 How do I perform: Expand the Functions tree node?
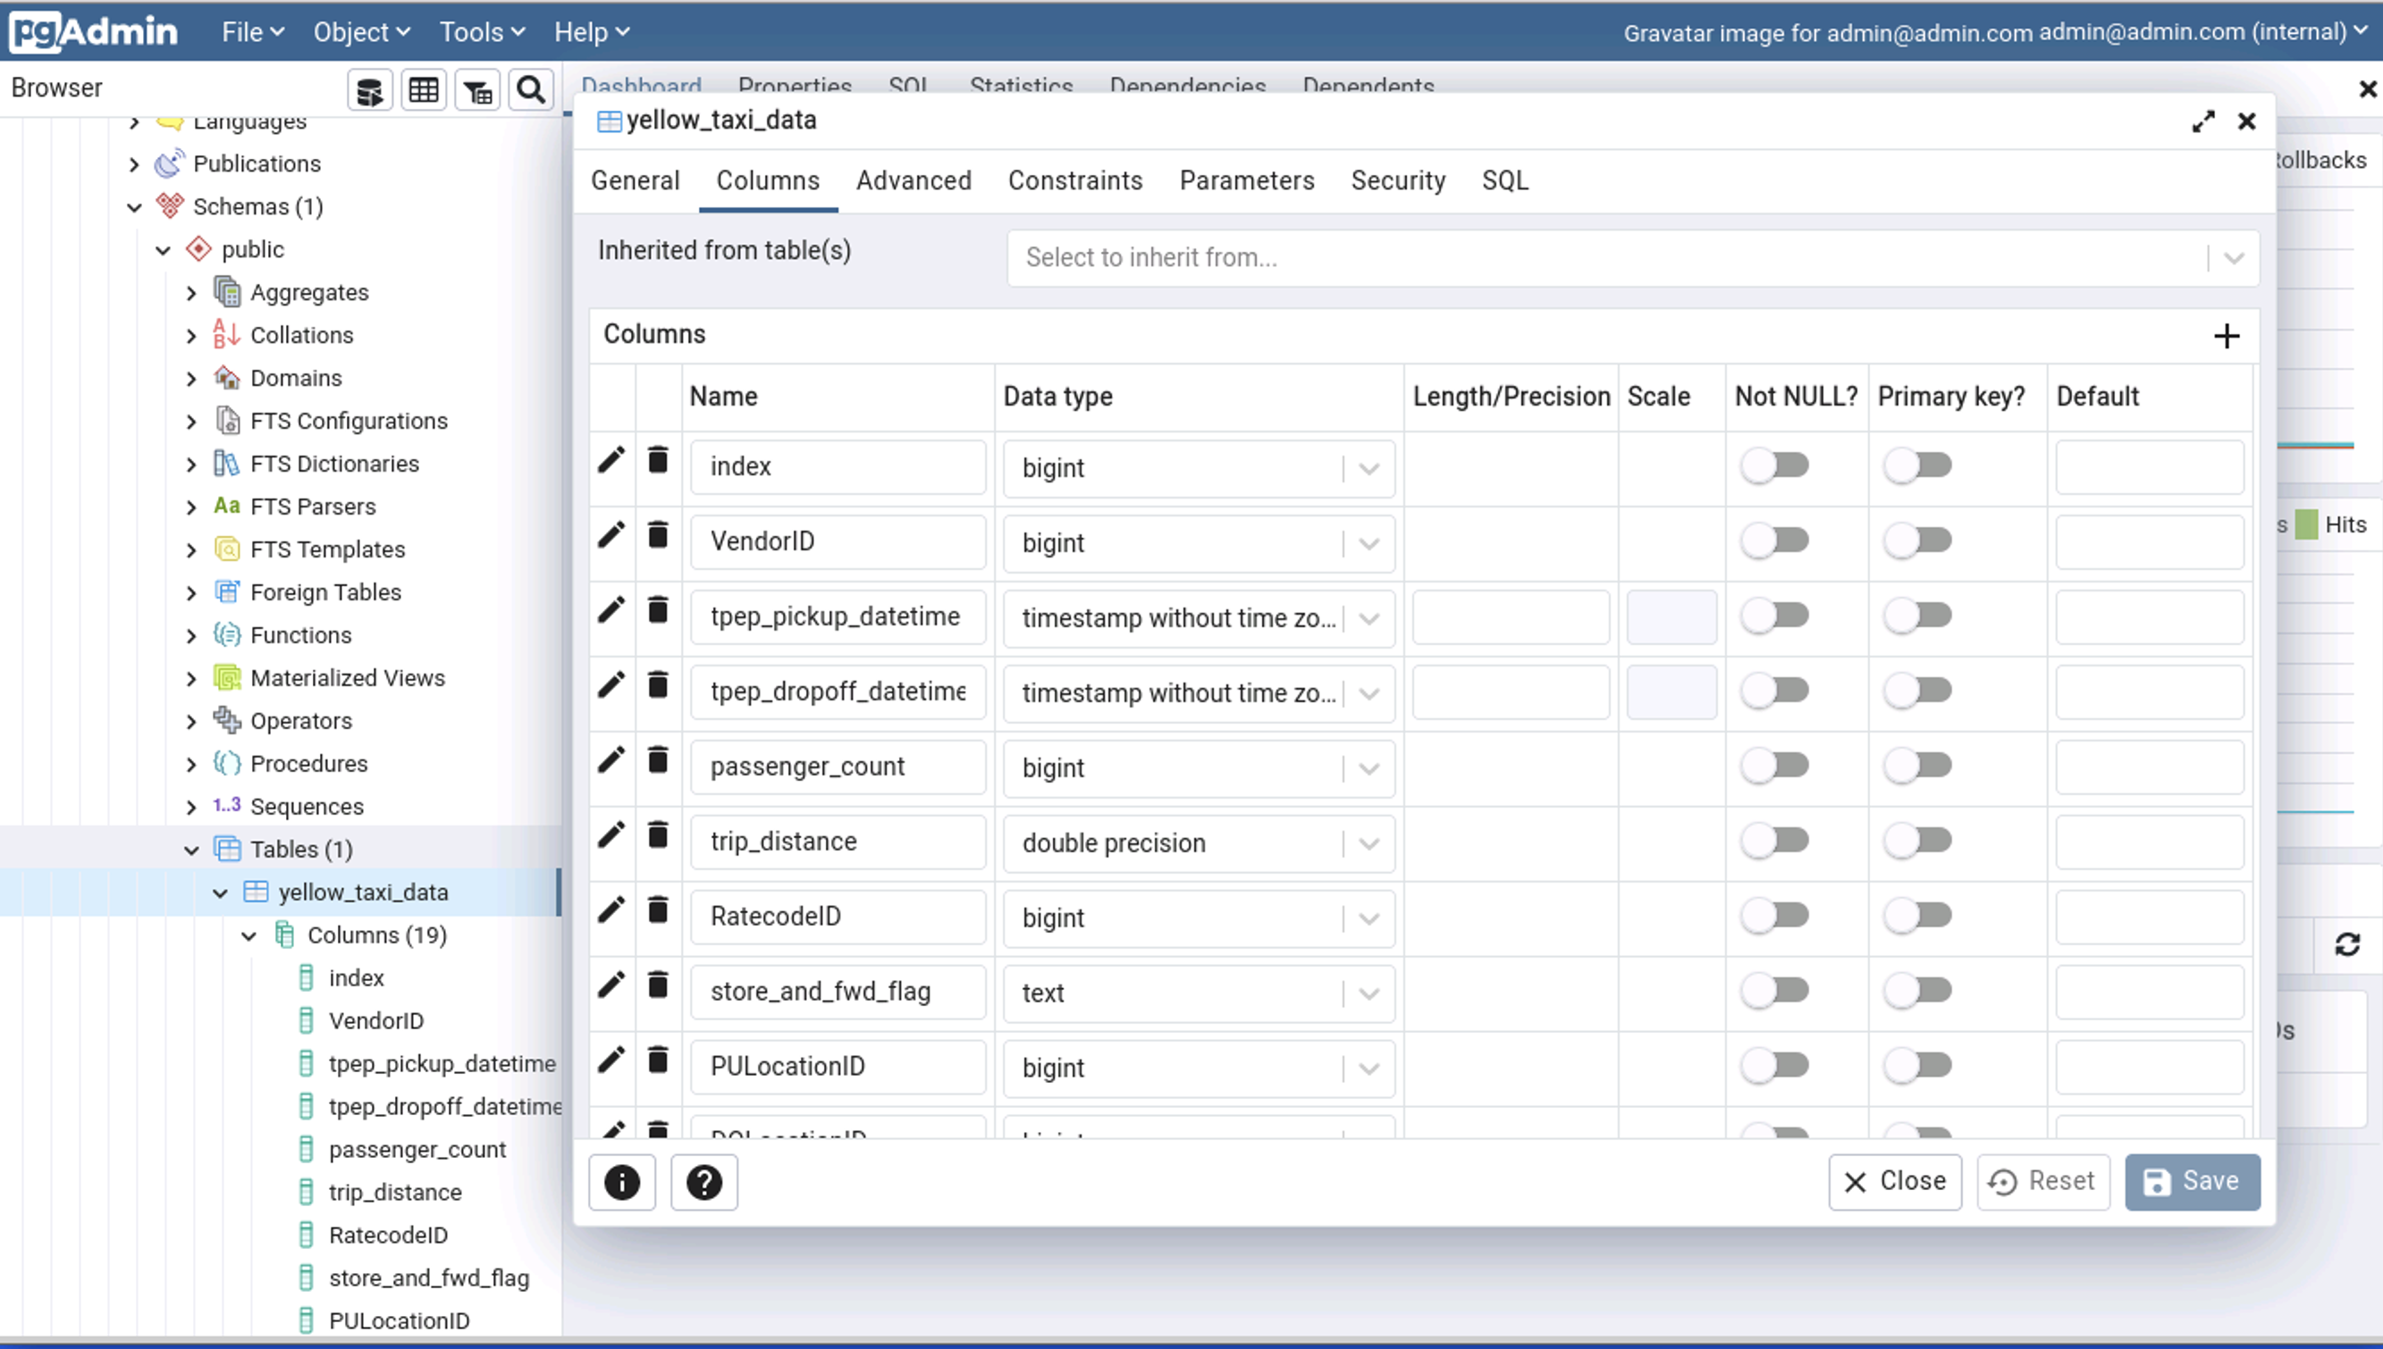pyautogui.click(x=191, y=636)
